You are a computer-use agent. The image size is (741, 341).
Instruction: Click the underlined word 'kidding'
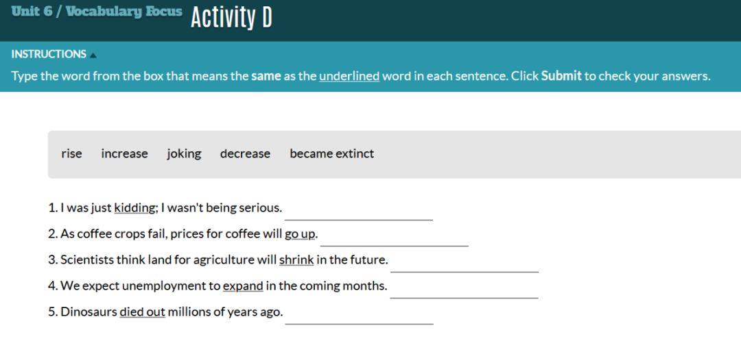pos(132,208)
